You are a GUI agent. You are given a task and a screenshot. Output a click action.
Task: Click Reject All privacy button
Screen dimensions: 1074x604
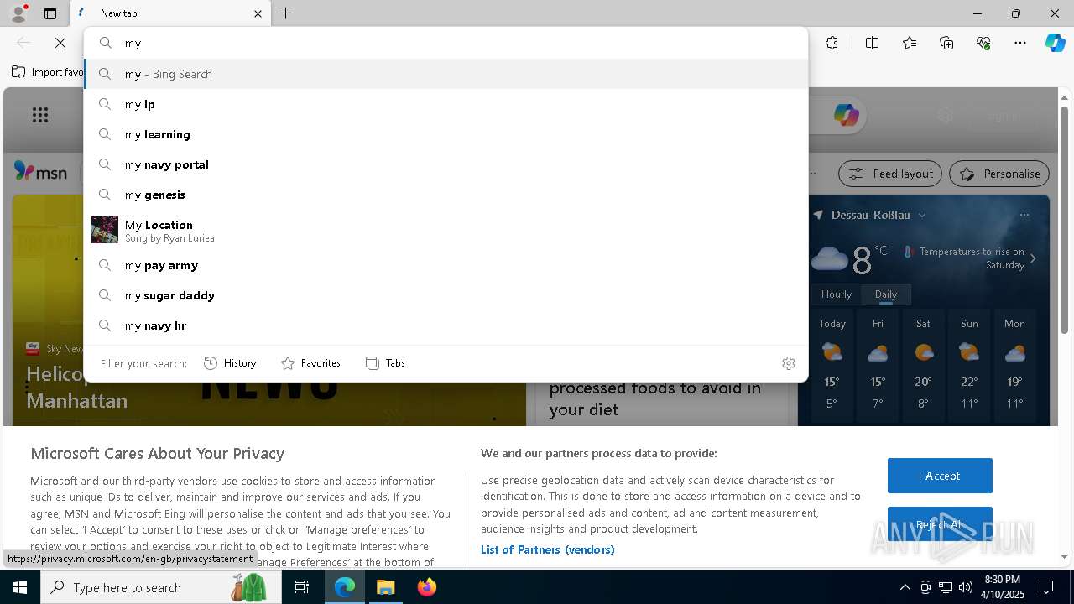[x=940, y=524]
